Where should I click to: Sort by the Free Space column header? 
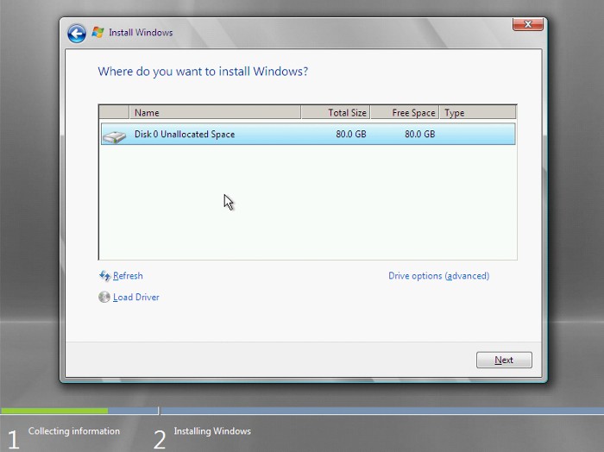coord(405,112)
